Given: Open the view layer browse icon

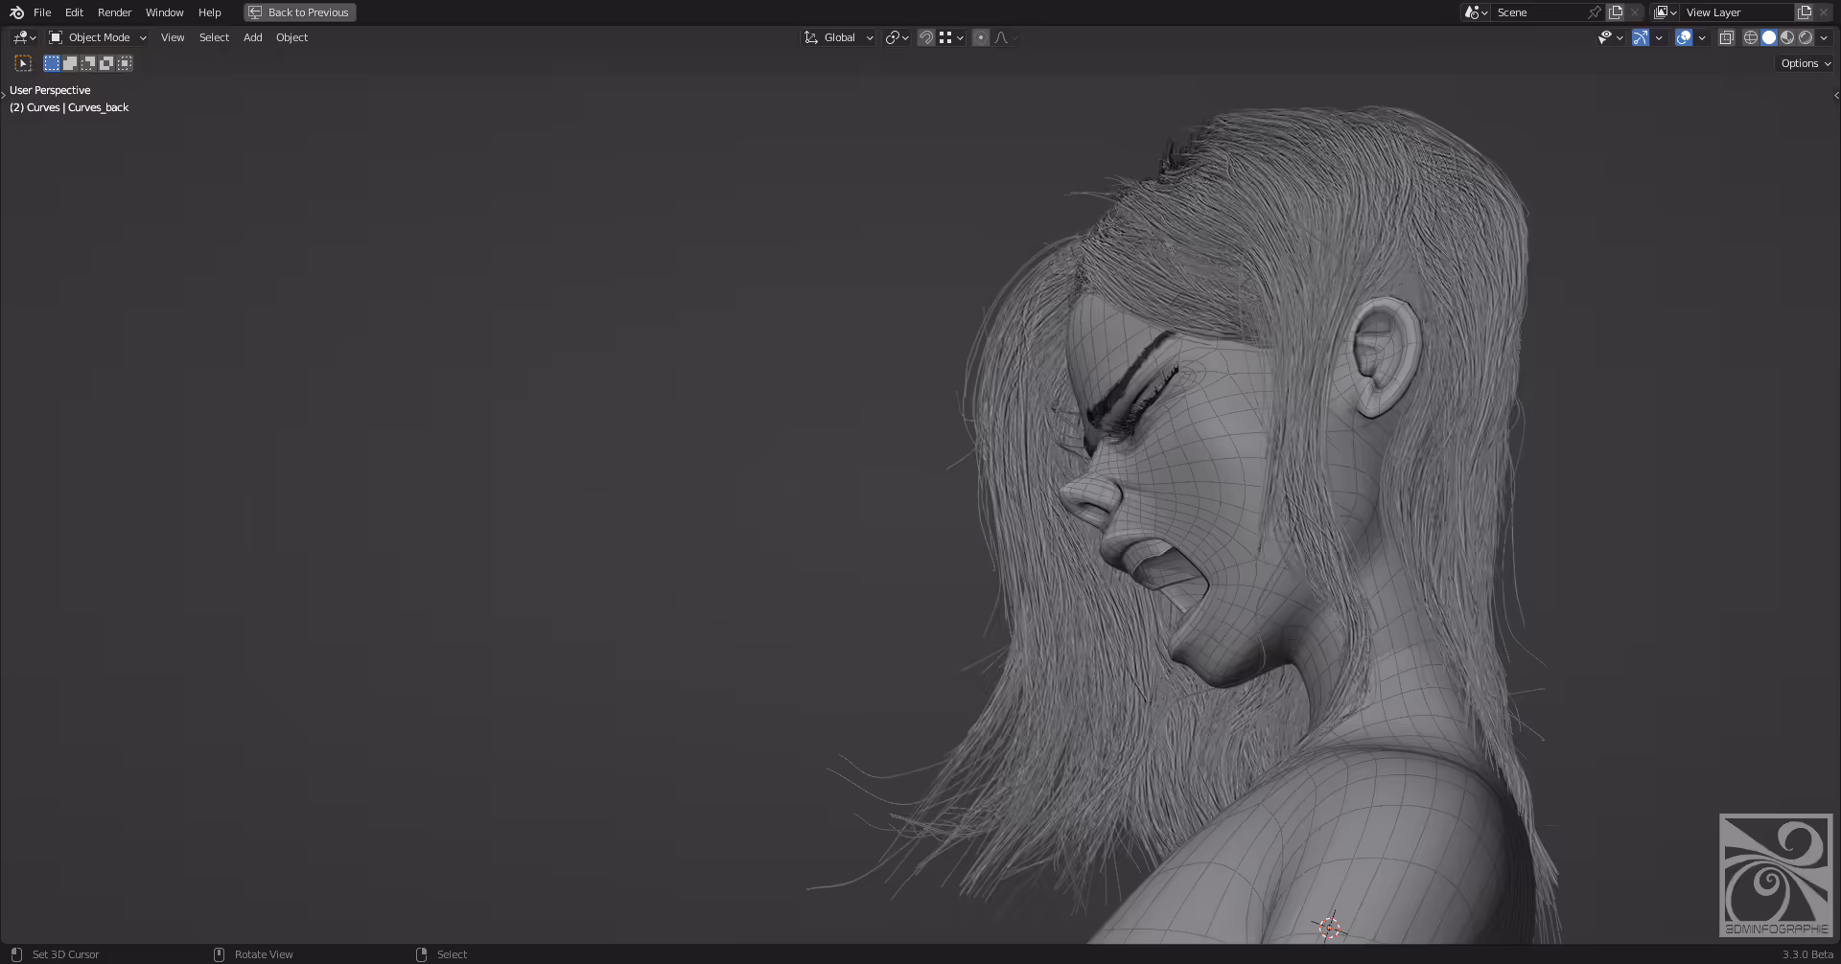Looking at the screenshot, I should [1666, 12].
